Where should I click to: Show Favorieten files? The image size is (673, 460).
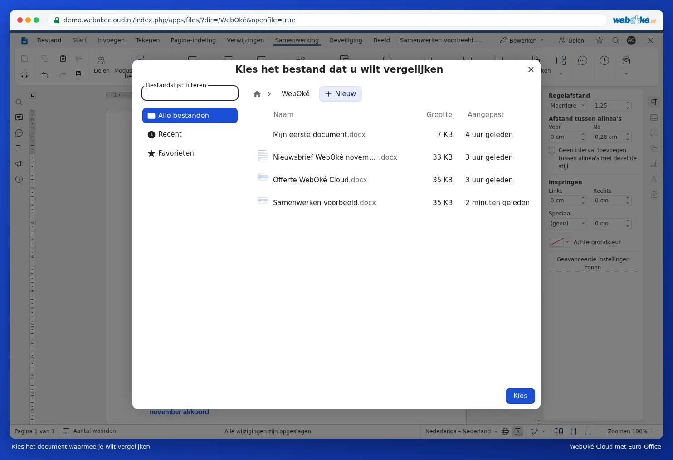pos(190,153)
